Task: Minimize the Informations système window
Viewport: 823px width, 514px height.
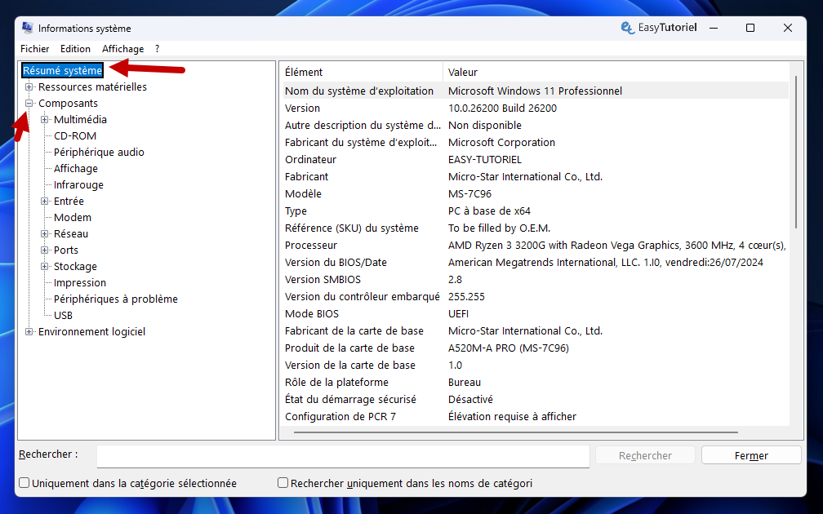Action: click(x=714, y=28)
